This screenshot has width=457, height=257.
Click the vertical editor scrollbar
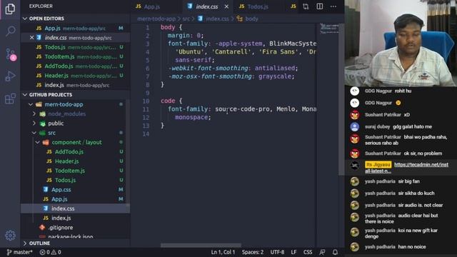[341, 99]
